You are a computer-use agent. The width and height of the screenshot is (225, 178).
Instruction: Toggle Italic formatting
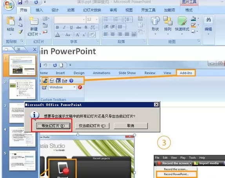[x=64, y=27]
